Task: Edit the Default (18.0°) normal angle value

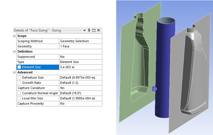Action: pyautogui.click(x=80, y=93)
